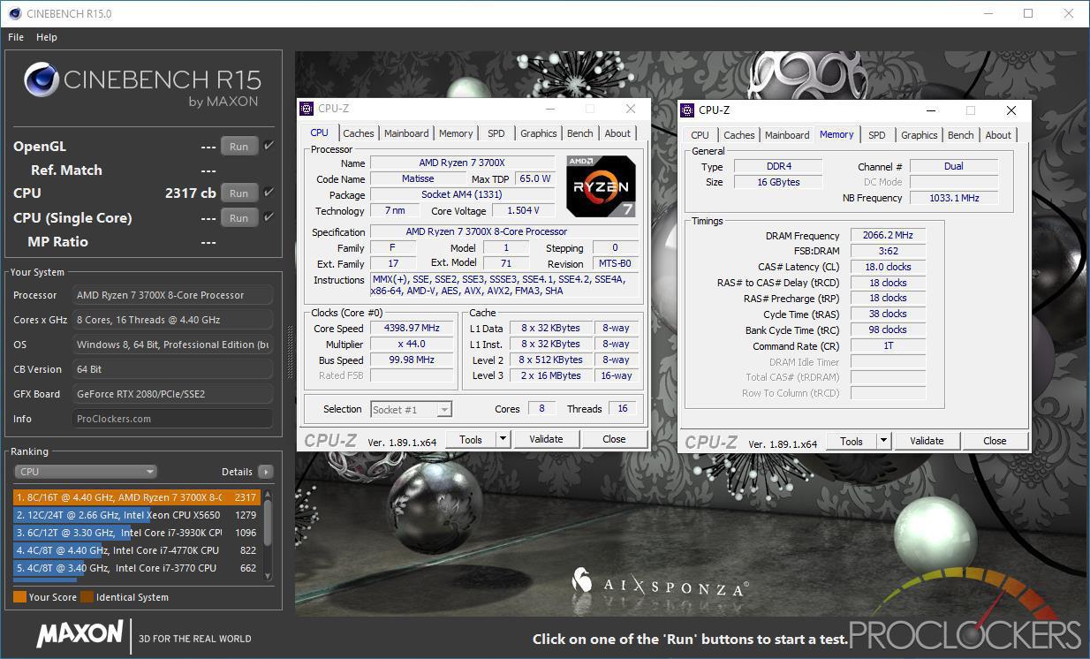Click Close button in right CPU-Z window
The width and height of the screenshot is (1090, 659).
point(995,441)
